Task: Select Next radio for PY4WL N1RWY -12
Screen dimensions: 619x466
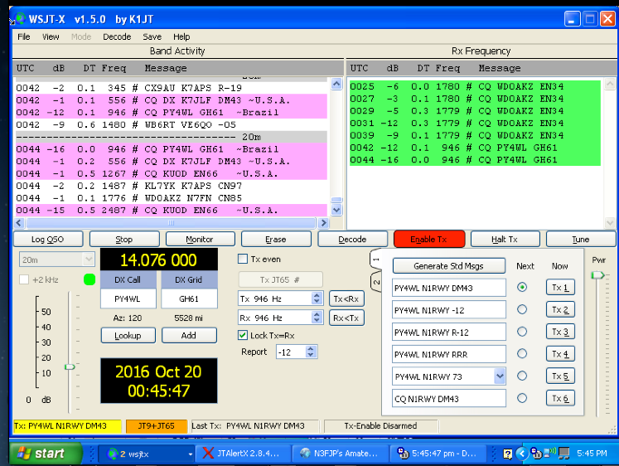Action: pos(522,309)
